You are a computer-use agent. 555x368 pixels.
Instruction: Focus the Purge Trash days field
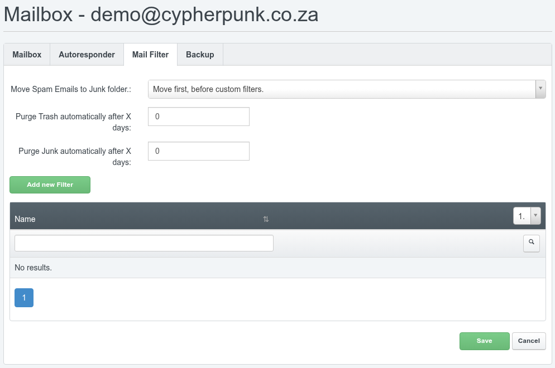coord(199,117)
